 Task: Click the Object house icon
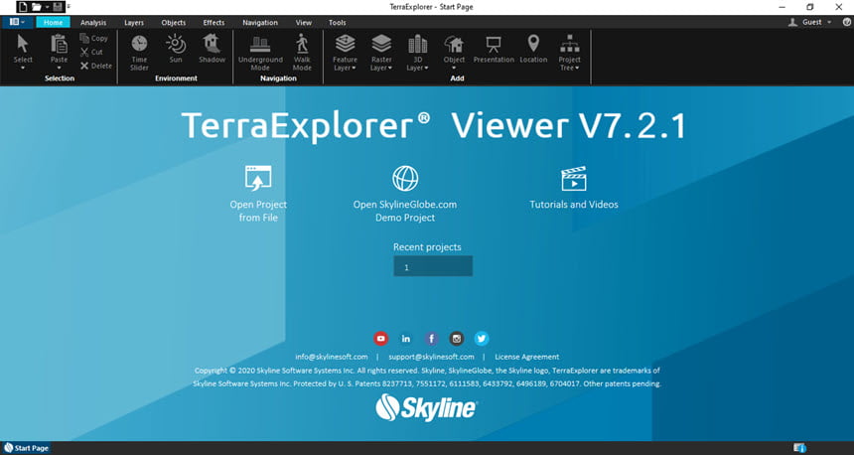point(454,44)
